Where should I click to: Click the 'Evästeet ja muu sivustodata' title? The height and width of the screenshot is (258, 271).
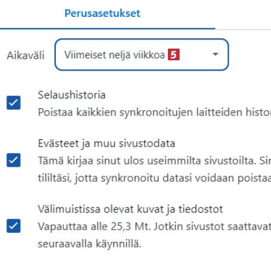106,143
